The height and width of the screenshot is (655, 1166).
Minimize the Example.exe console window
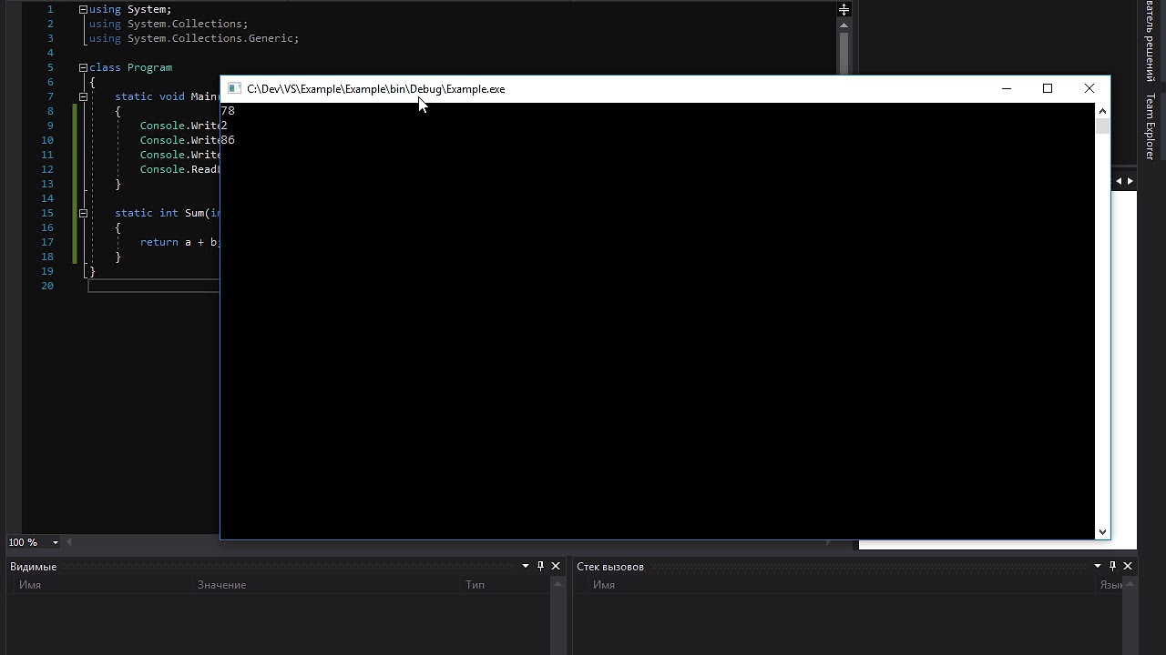(x=1007, y=88)
